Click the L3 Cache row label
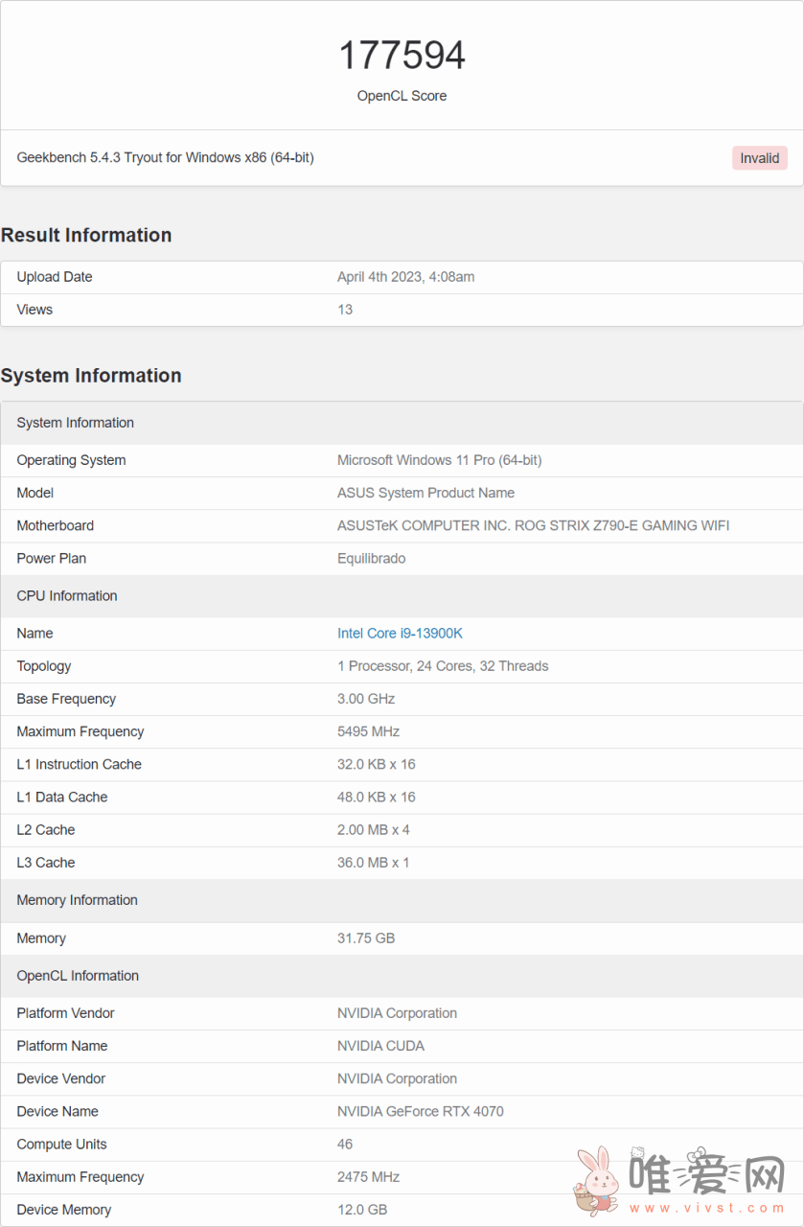The height and width of the screenshot is (1227, 804). (46, 863)
